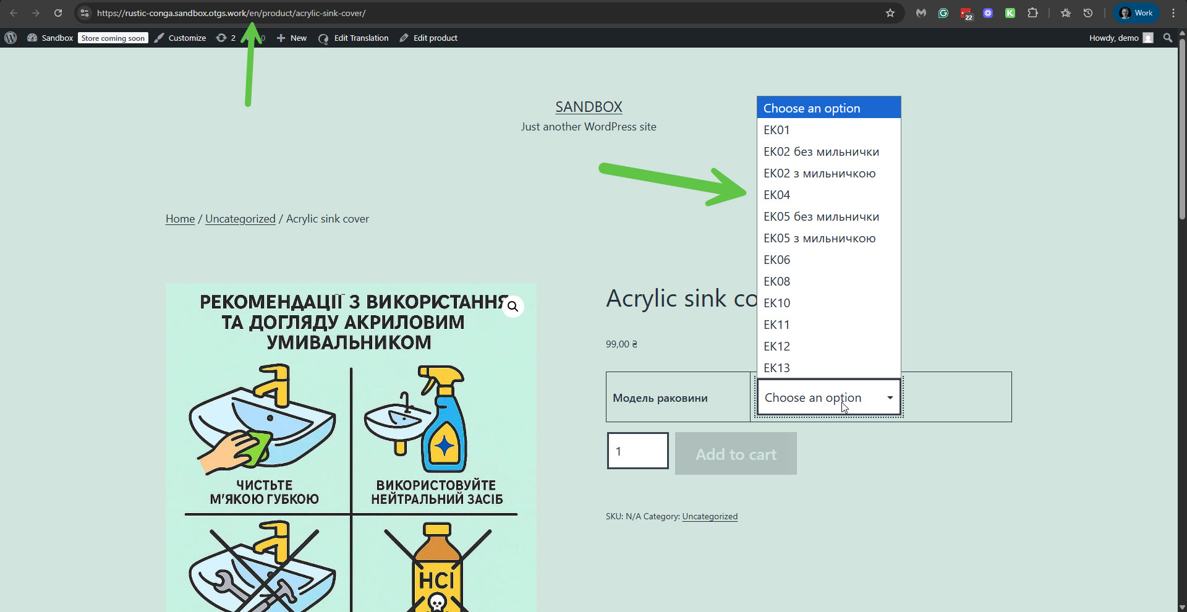This screenshot has height=612, width=1187.
Task: Click the product quantity input field
Action: [637, 451]
